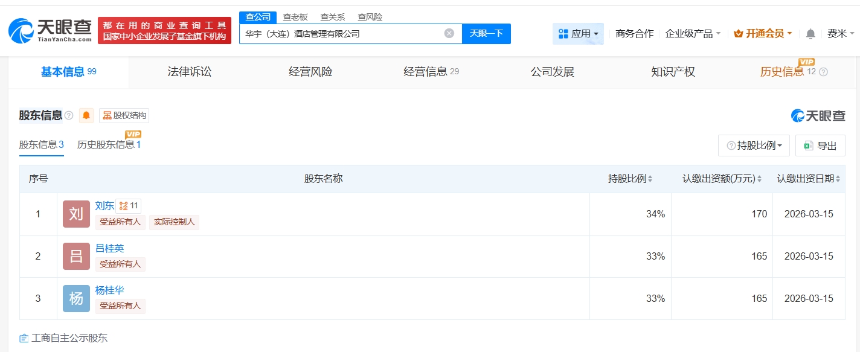Click 受益所有人 tag under 吕桂英
This screenshot has height=352, width=860.
(120, 264)
